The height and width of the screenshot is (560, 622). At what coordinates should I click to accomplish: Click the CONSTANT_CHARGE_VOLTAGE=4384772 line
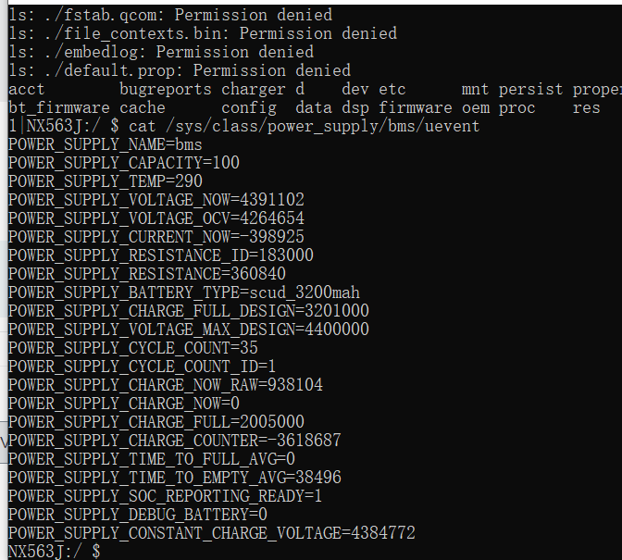pos(211,533)
